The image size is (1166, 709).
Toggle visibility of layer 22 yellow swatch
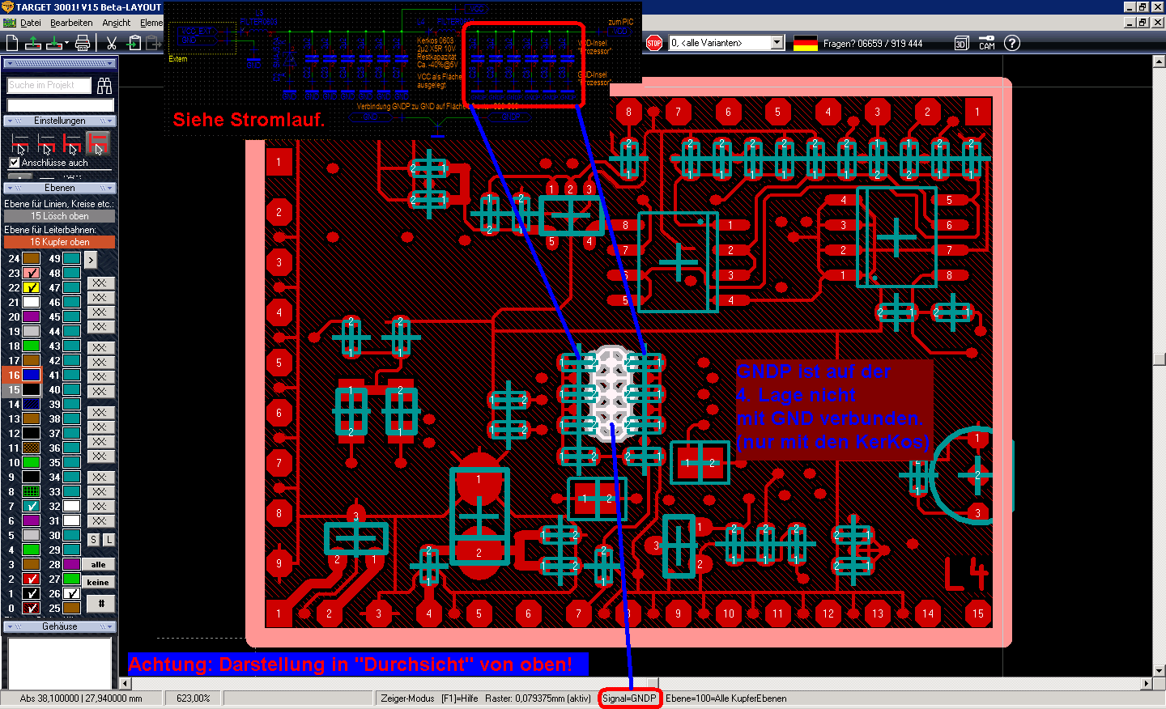31,288
